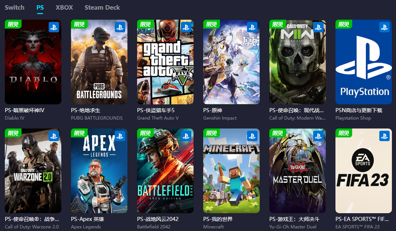Click the 限免 badge on Minecraft card
This screenshot has height=231, width=396.
pyautogui.click(x=212, y=133)
